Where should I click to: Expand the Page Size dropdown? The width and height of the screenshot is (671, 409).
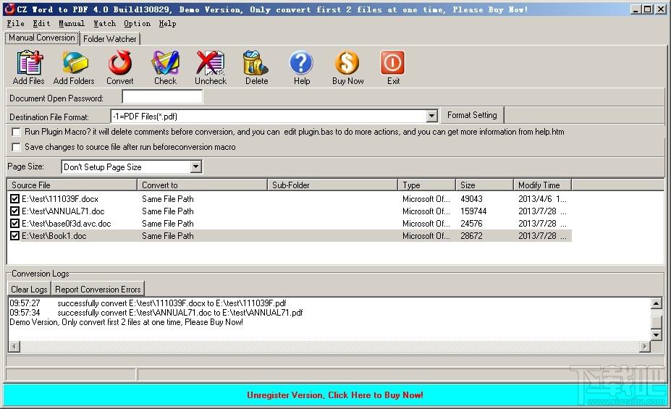195,166
